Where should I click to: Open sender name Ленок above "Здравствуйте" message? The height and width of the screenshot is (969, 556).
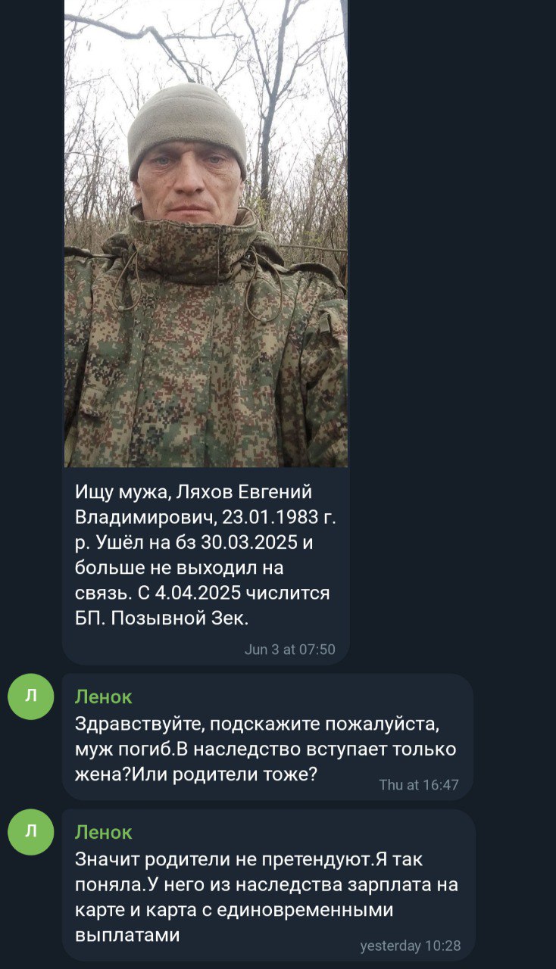pyautogui.click(x=104, y=696)
